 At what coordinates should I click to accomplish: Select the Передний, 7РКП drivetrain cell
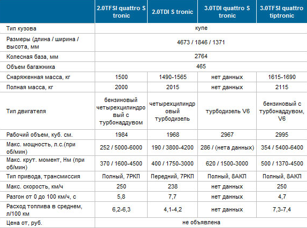pos(172,176)
